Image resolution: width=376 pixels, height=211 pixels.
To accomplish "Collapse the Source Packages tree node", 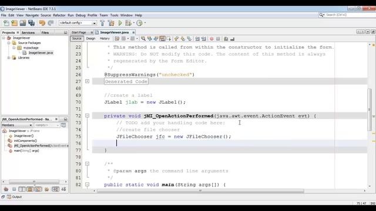I will 9,43.
